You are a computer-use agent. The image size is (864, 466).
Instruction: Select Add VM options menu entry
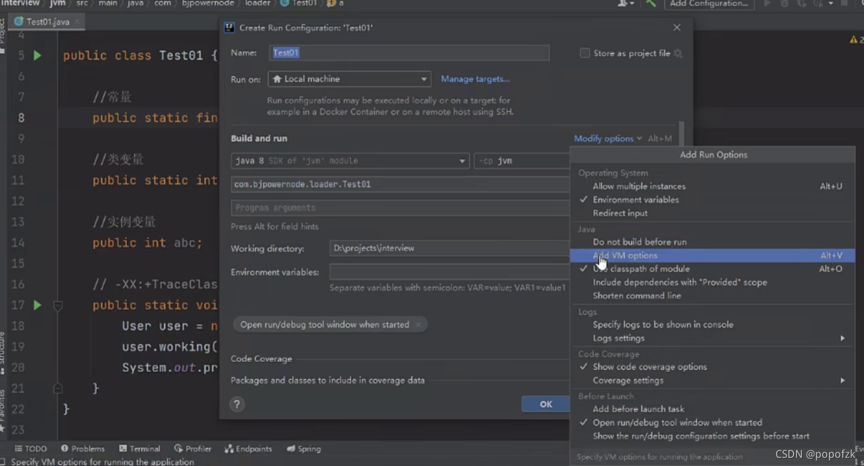(x=712, y=255)
